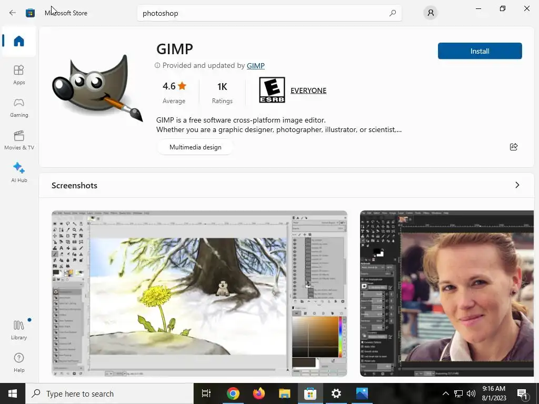The image size is (539, 404).
Task: Open the notification center icon
Action: point(523,393)
